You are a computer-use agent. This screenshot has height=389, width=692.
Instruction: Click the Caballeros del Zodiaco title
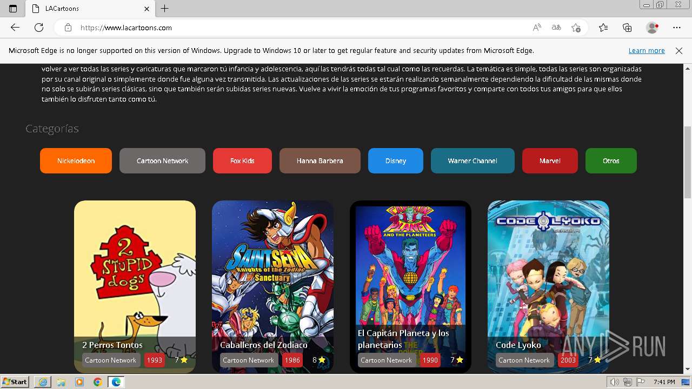[264, 345]
